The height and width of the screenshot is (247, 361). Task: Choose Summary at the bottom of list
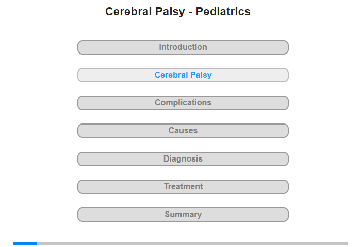[183, 215]
